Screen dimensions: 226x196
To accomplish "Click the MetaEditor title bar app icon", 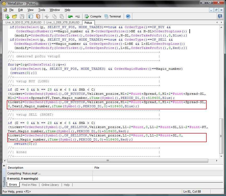I will [x=4, y=3].
